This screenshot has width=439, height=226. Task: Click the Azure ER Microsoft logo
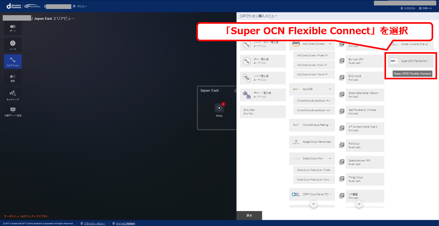296,89
